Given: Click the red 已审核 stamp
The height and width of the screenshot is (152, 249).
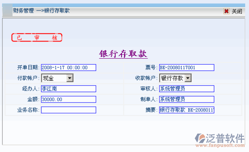Looking at the screenshot, I should pos(37,38).
